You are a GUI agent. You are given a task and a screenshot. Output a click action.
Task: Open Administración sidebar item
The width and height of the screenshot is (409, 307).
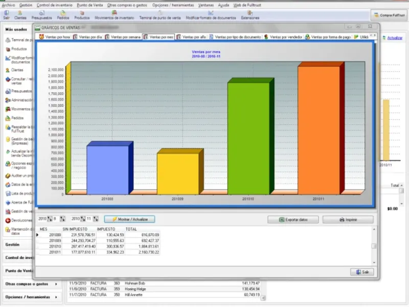click(x=18, y=100)
